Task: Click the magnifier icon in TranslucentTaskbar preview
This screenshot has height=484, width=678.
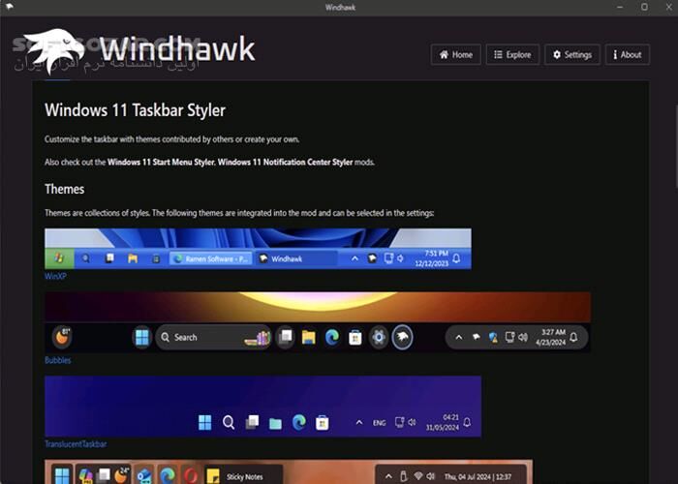Action: 229,422
